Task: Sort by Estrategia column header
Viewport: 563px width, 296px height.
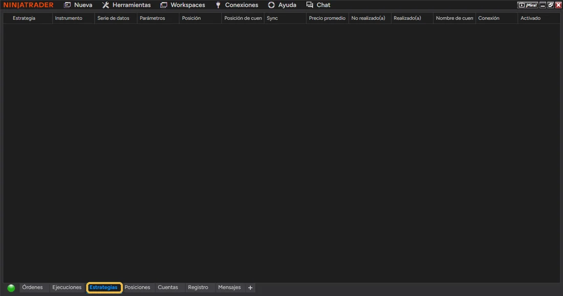Action: coord(28,18)
